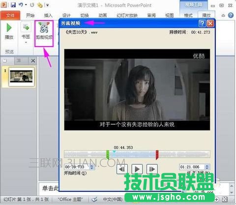
Task: Click the 幻灯片 第 1 张 status bar indicator
Action: coord(26,200)
